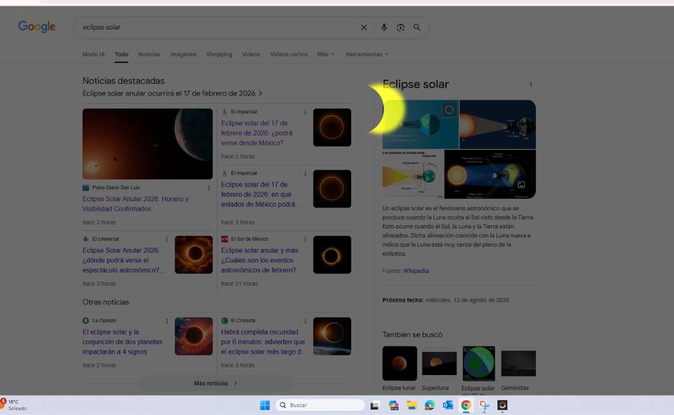The height and width of the screenshot is (415, 674).
Task: Select the Todo tab
Action: pyautogui.click(x=121, y=54)
